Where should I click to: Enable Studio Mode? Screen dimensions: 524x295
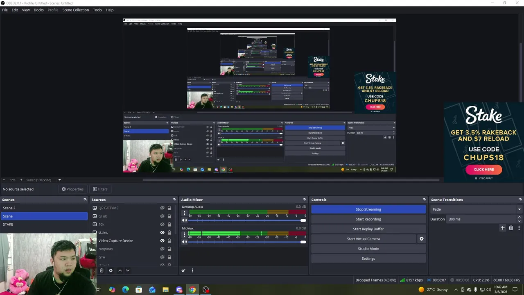click(368, 249)
